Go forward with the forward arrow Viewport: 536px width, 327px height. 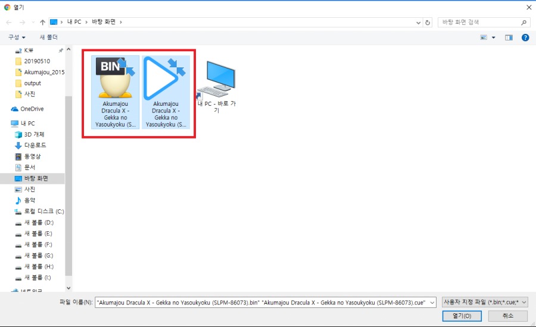22,22
